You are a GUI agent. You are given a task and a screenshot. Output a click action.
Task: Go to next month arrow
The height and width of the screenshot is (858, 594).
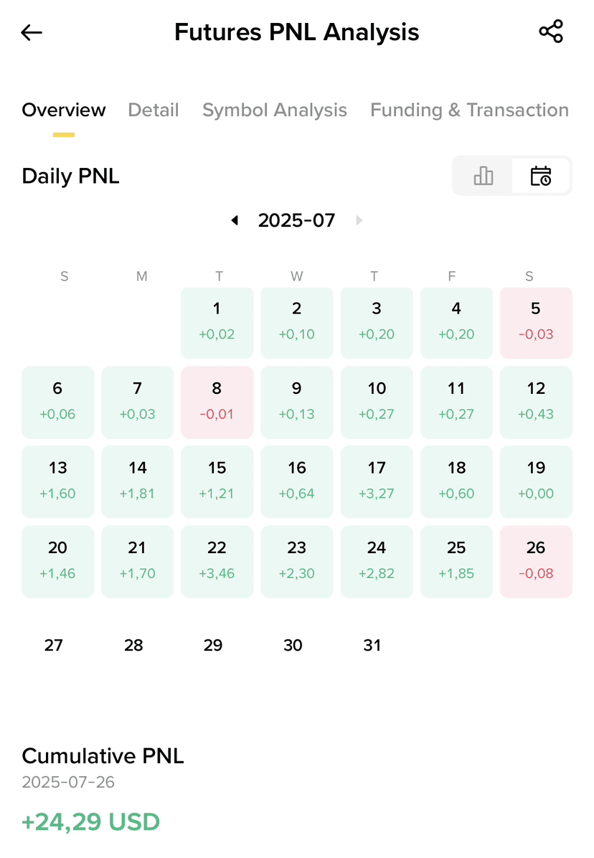pos(359,220)
